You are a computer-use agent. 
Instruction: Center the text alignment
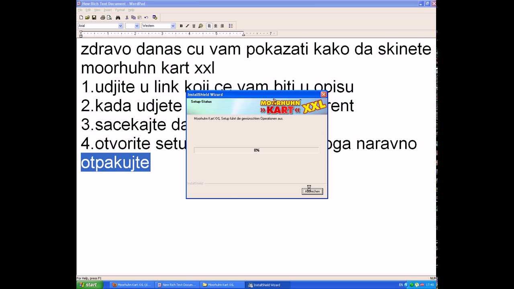tap(216, 26)
